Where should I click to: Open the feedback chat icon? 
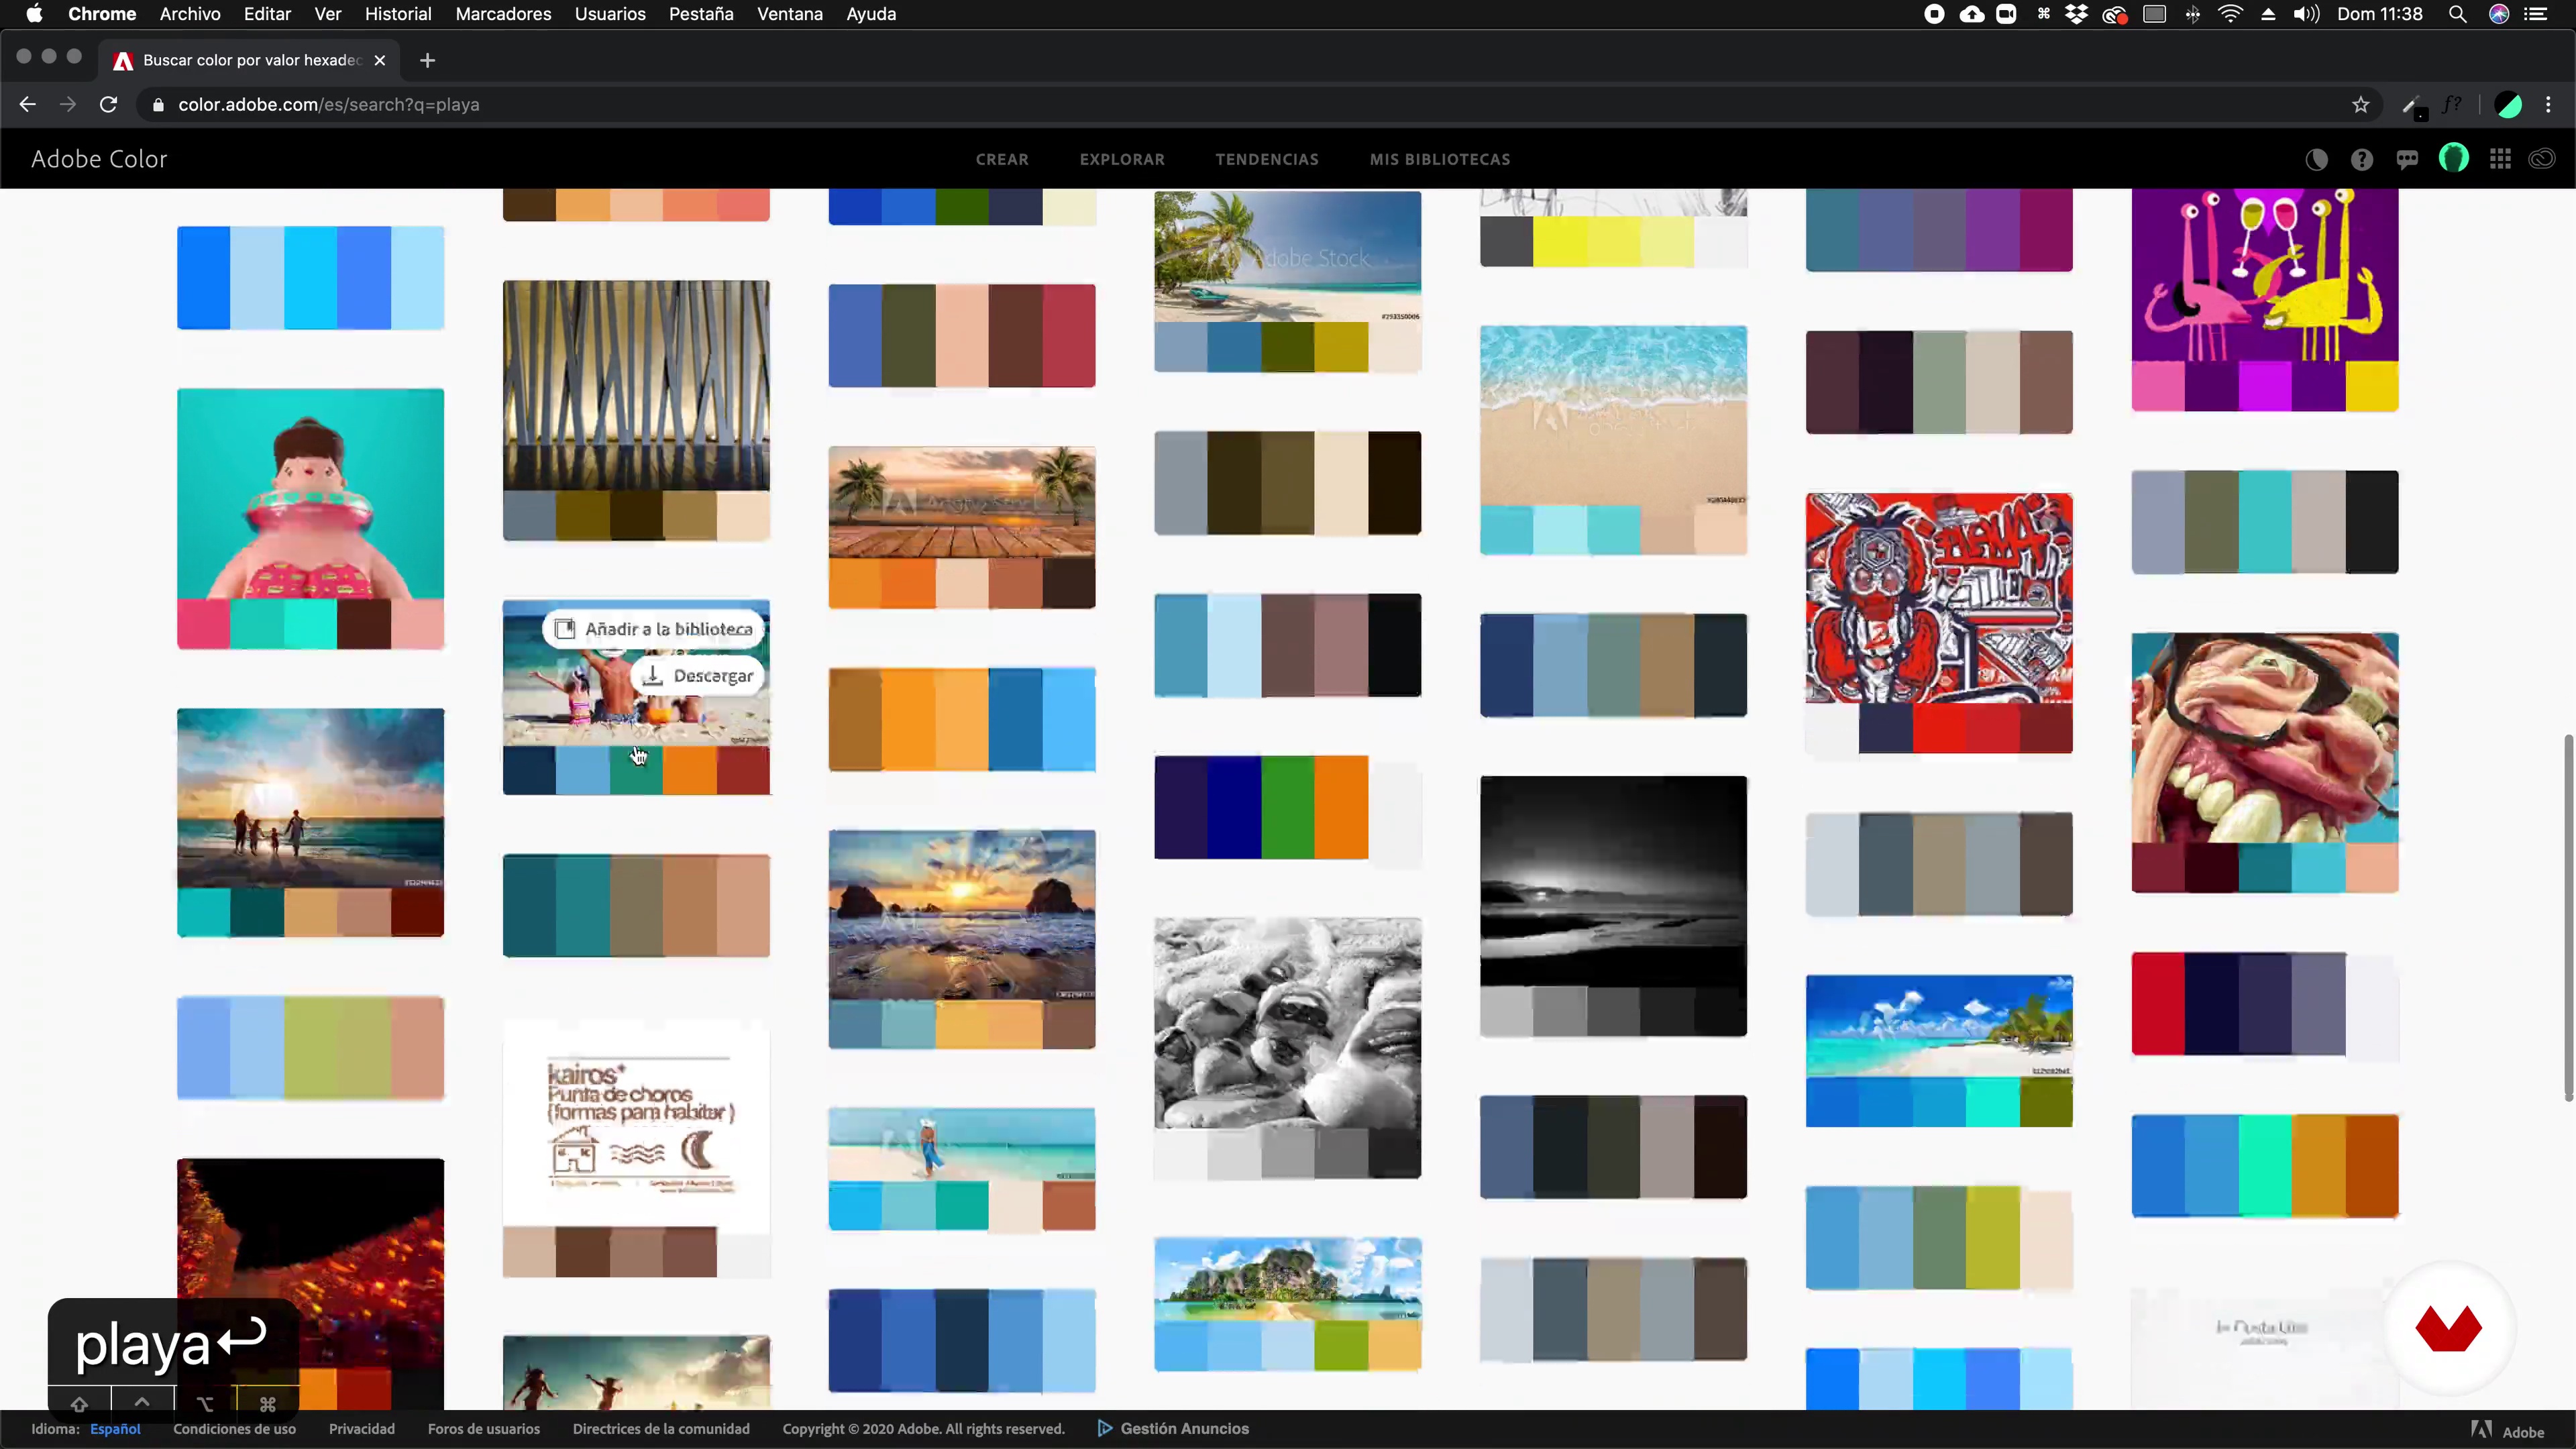tap(2407, 159)
